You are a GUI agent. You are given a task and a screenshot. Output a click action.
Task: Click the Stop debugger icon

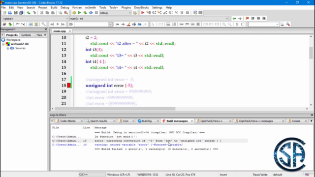tap(187, 13)
